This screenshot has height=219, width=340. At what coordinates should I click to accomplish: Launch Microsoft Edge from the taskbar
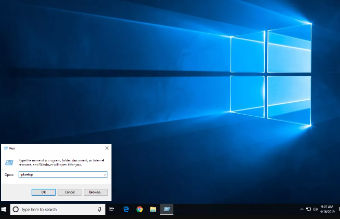(x=126, y=210)
